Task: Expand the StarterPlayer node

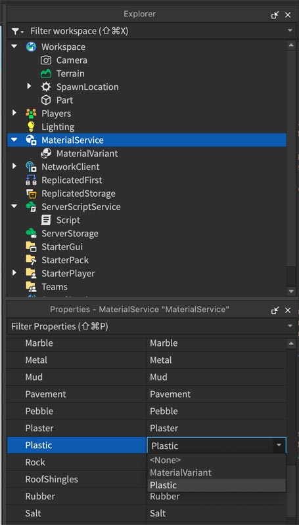Action: coord(14,273)
